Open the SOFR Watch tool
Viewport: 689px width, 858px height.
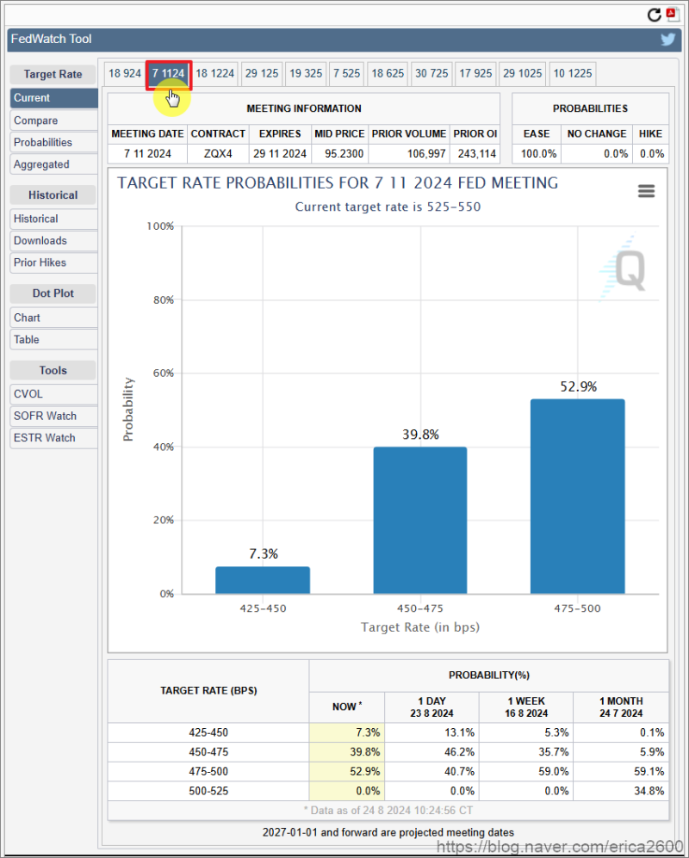click(x=53, y=416)
